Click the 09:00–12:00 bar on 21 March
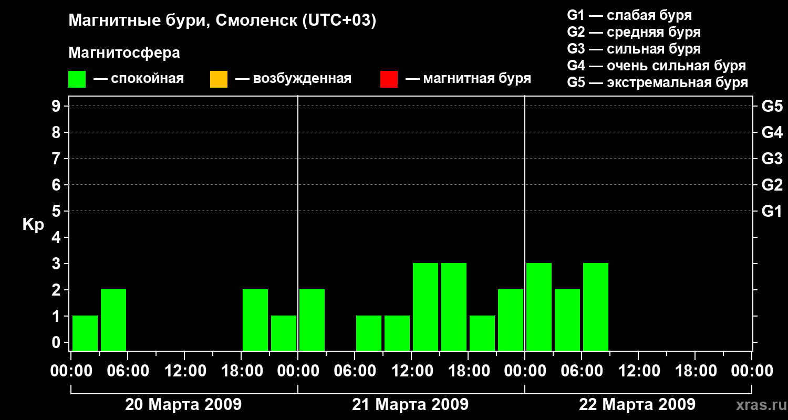The width and height of the screenshot is (788, 420). tap(397, 333)
